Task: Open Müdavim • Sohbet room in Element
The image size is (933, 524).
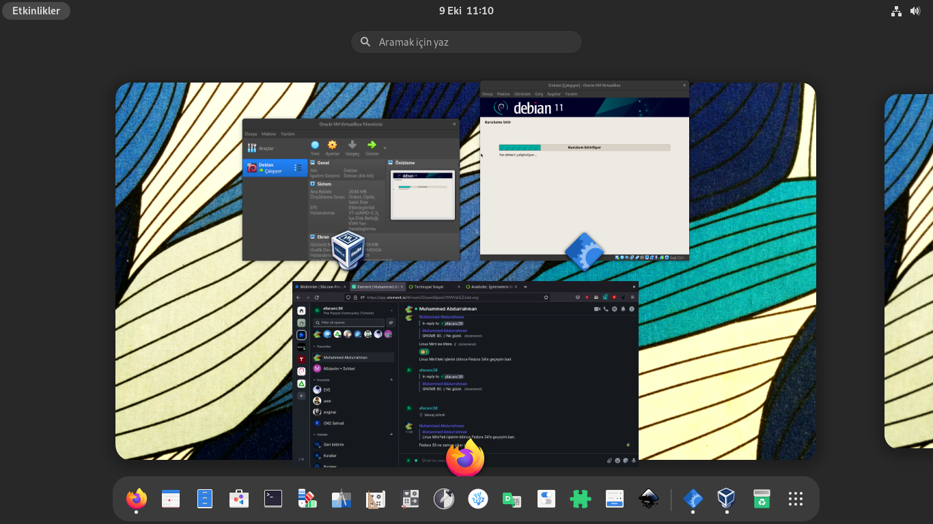Action: tap(353, 368)
